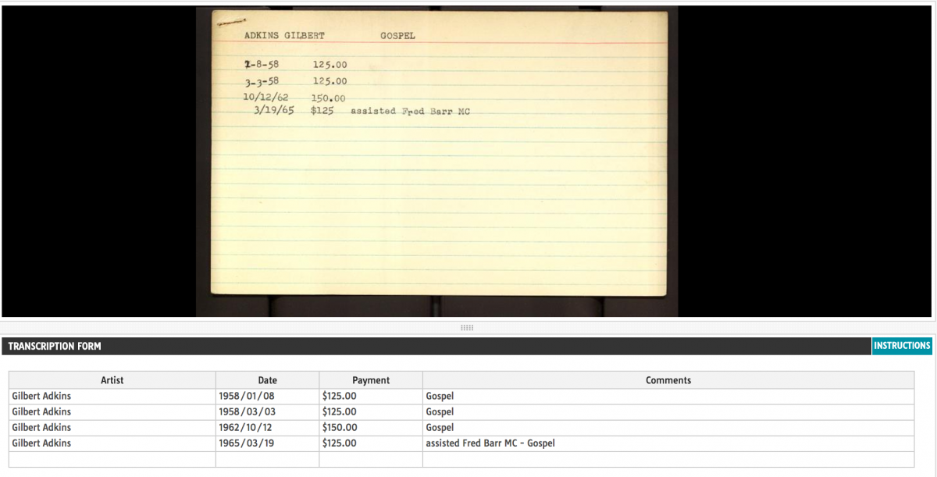This screenshot has height=477, width=937.
Task: Open the INSTRUCTIONS button
Action: pos(902,346)
